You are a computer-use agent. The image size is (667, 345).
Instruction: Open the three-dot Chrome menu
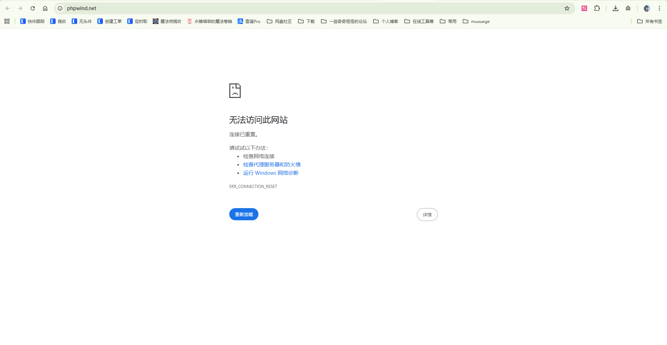pos(659,8)
